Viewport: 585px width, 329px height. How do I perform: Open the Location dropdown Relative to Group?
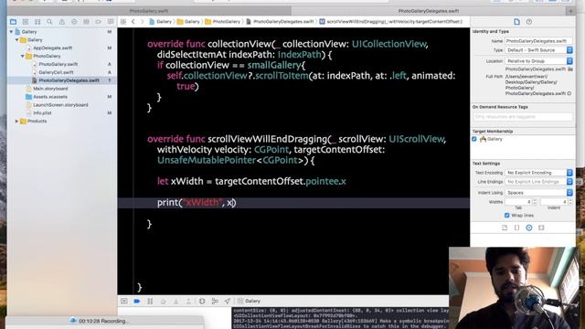tap(538, 61)
